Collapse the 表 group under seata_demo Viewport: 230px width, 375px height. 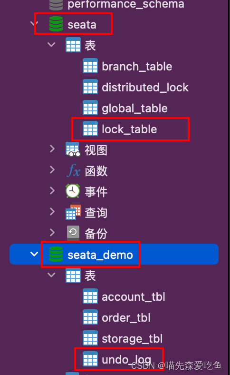click(51, 275)
